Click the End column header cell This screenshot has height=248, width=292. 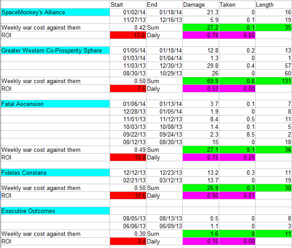164,4
